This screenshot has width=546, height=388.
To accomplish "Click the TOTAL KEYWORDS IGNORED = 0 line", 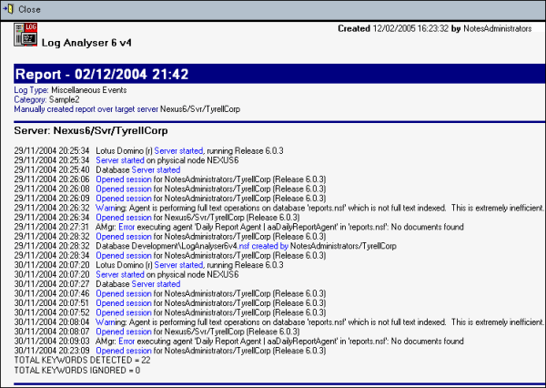I will click(x=77, y=370).
